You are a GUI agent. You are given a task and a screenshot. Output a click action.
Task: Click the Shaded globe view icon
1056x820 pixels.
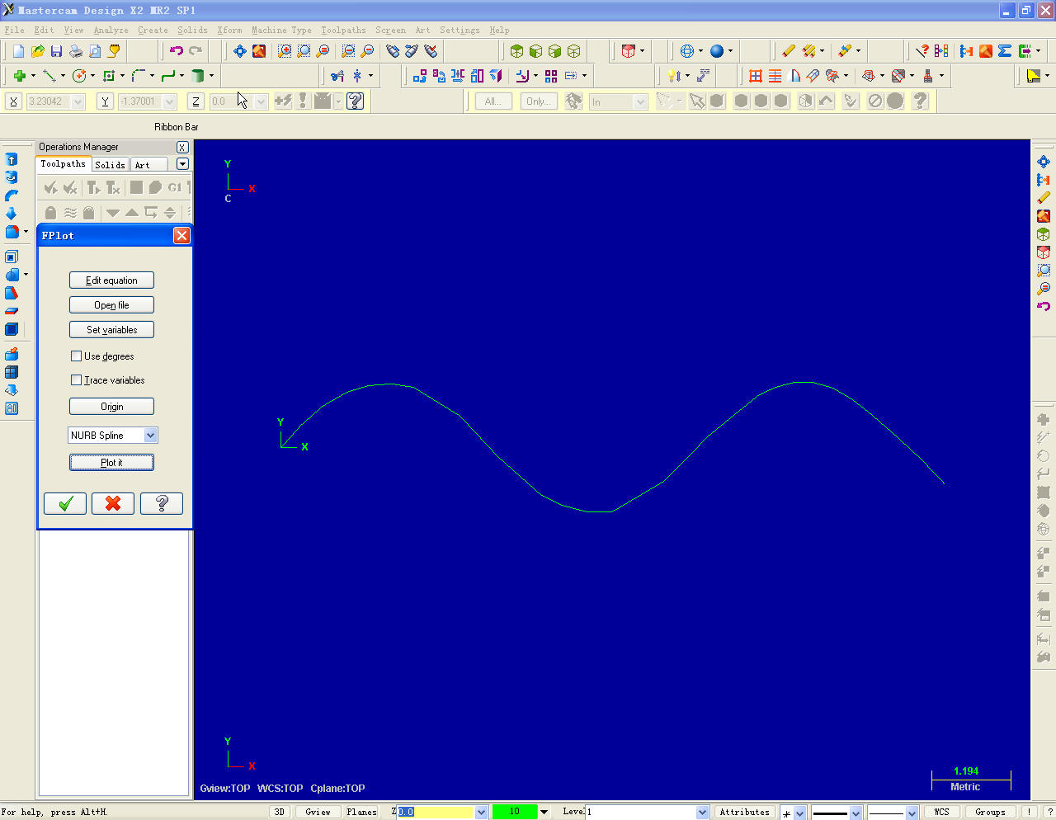[718, 50]
